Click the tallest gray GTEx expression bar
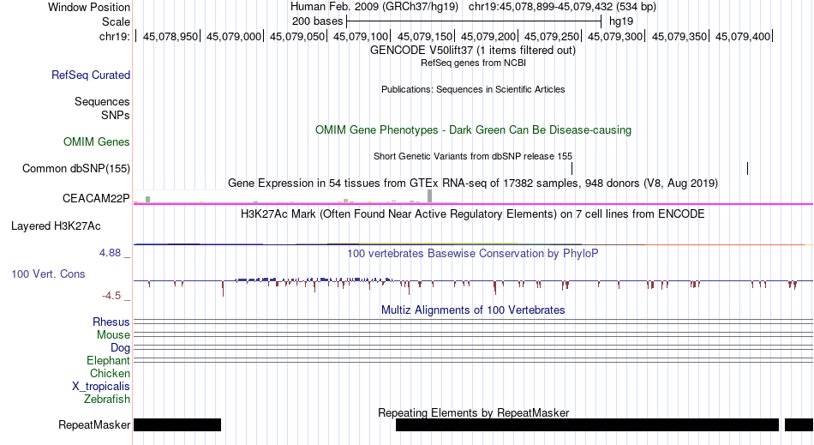The height and width of the screenshot is (445, 814). pos(430,196)
